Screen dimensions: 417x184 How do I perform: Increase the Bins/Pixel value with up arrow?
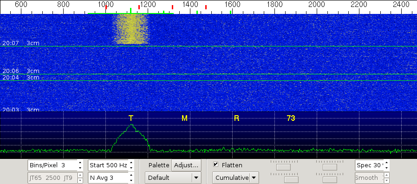click(x=80, y=163)
